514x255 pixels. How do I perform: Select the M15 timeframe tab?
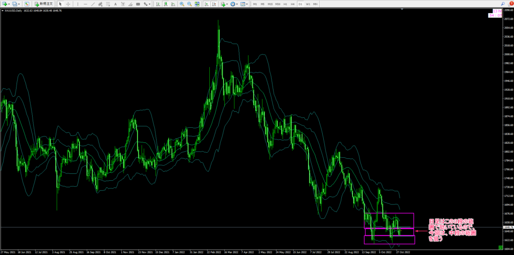[270, 4]
